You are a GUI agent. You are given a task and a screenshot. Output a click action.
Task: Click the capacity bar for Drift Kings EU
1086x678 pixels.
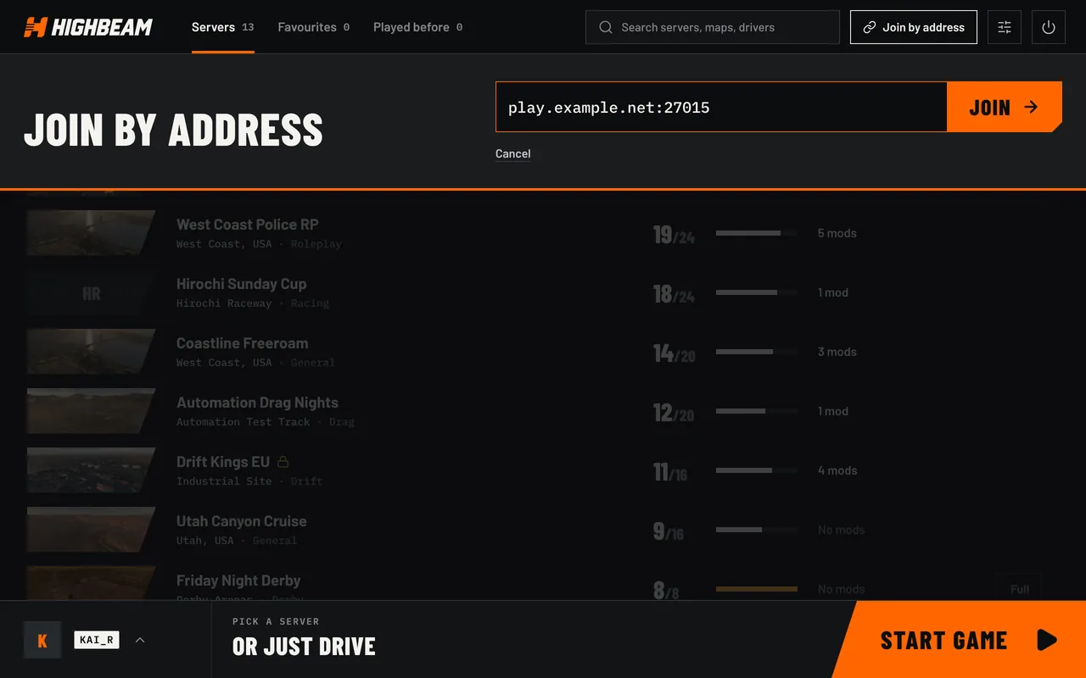(x=757, y=470)
